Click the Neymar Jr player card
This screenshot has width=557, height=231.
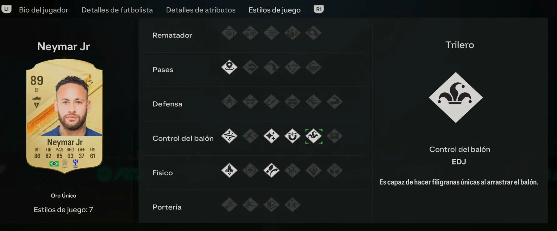coord(65,116)
